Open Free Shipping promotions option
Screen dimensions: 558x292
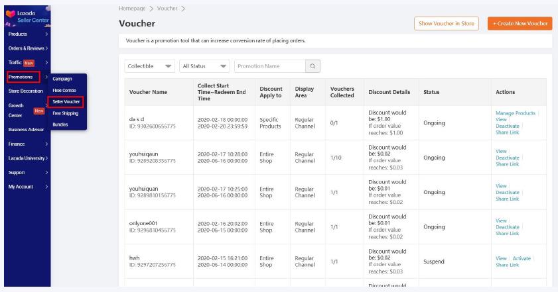(65, 113)
